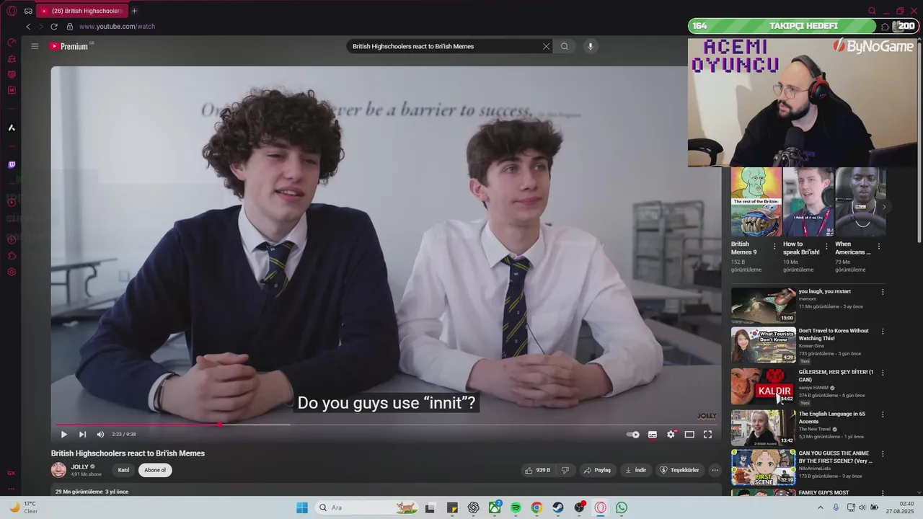The width and height of the screenshot is (923, 519).
Task: Open options for English Language 65 Accents
Action: [883, 414]
